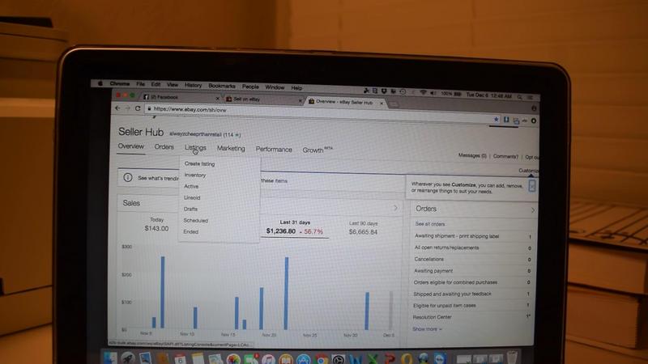The image size is (648, 364).
Task: Expand the Sales panel chevron
Action: 395,208
